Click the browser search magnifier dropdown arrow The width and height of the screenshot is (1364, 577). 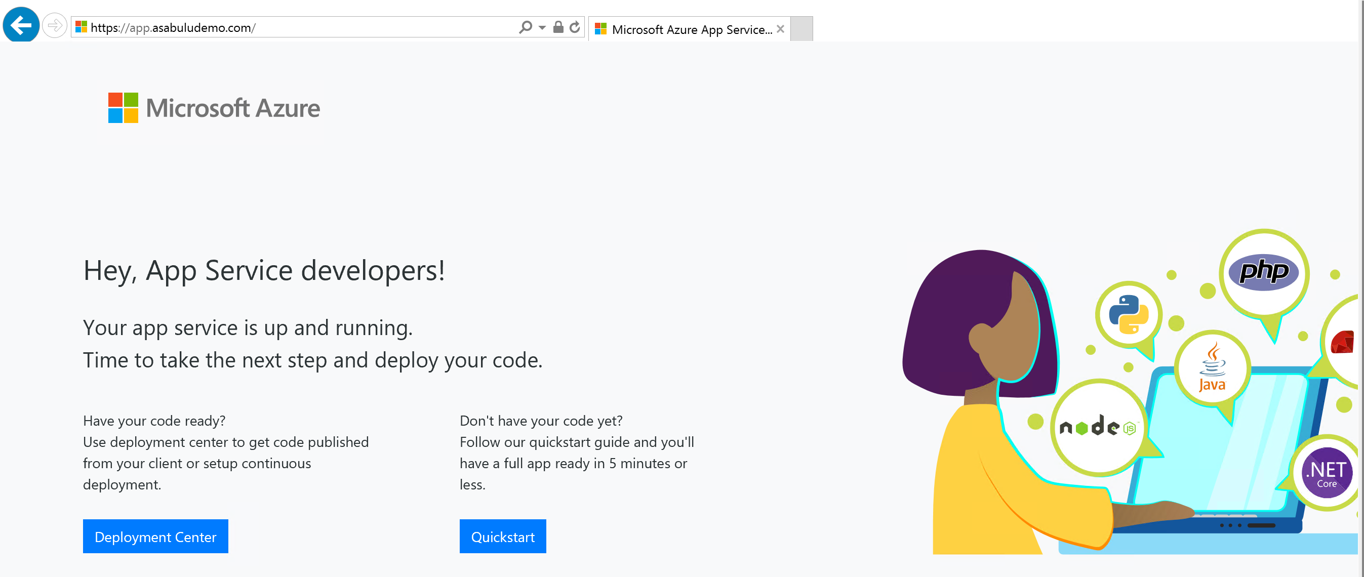[x=540, y=27]
